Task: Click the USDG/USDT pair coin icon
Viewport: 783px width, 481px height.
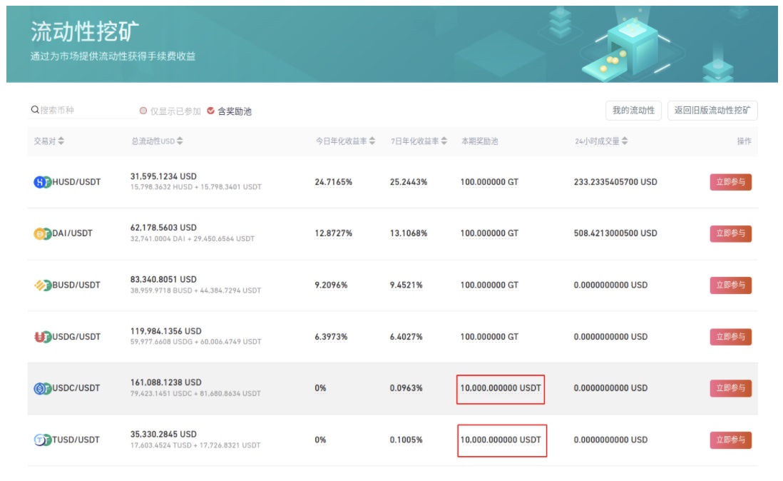Action: [x=43, y=337]
